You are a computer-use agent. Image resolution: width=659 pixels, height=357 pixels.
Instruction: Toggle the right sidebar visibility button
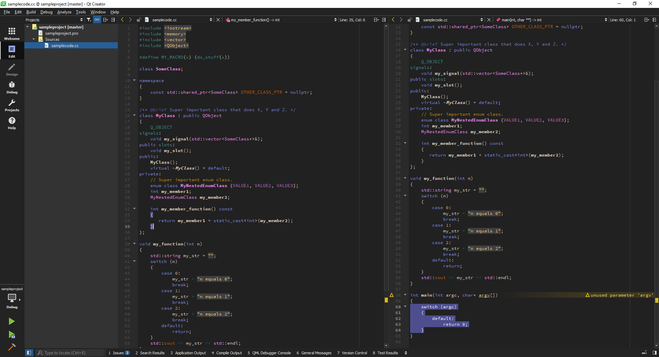654,353
